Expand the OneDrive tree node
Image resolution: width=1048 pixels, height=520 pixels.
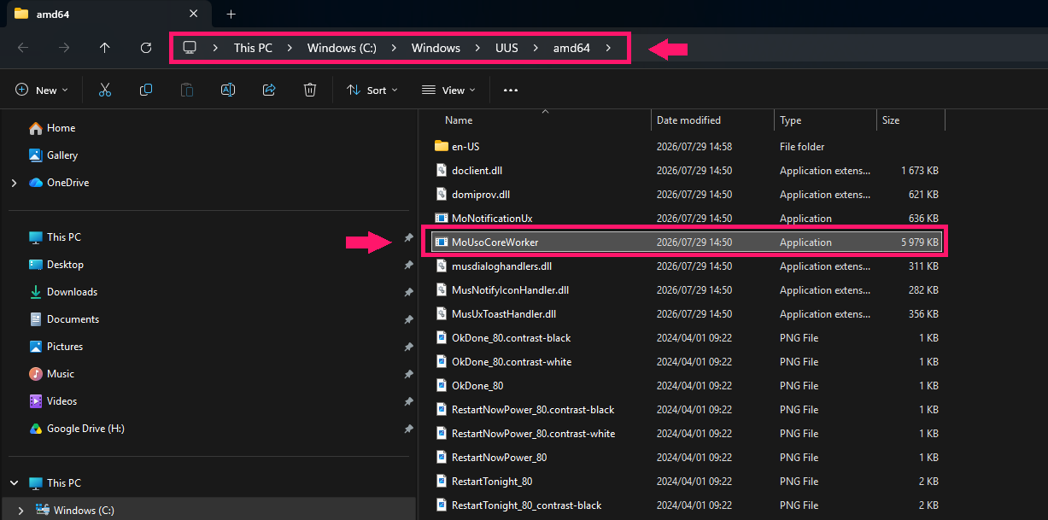(x=14, y=183)
